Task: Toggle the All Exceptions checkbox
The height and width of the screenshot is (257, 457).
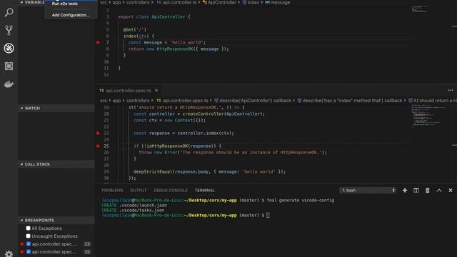Action: coord(28,228)
